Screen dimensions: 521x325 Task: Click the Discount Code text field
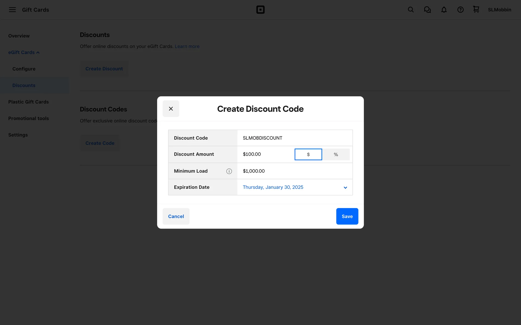(295, 138)
